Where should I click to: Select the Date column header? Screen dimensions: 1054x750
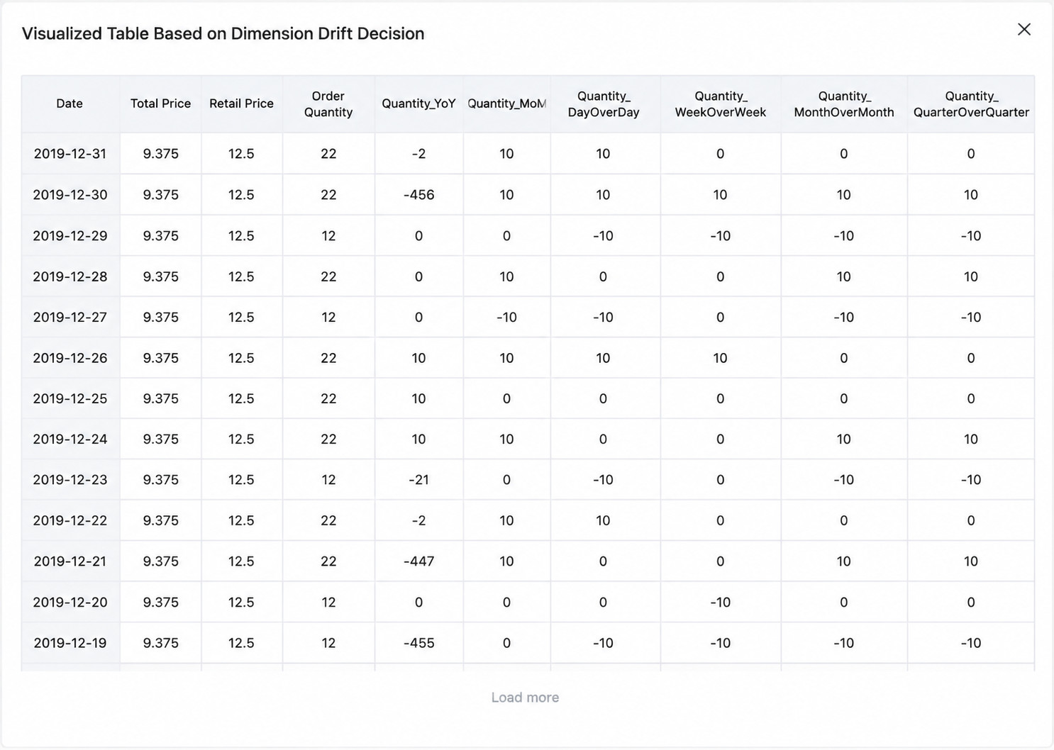point(70,103)
